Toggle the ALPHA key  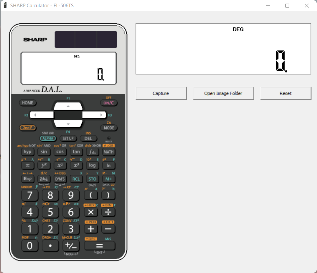(x=48, y=138)
